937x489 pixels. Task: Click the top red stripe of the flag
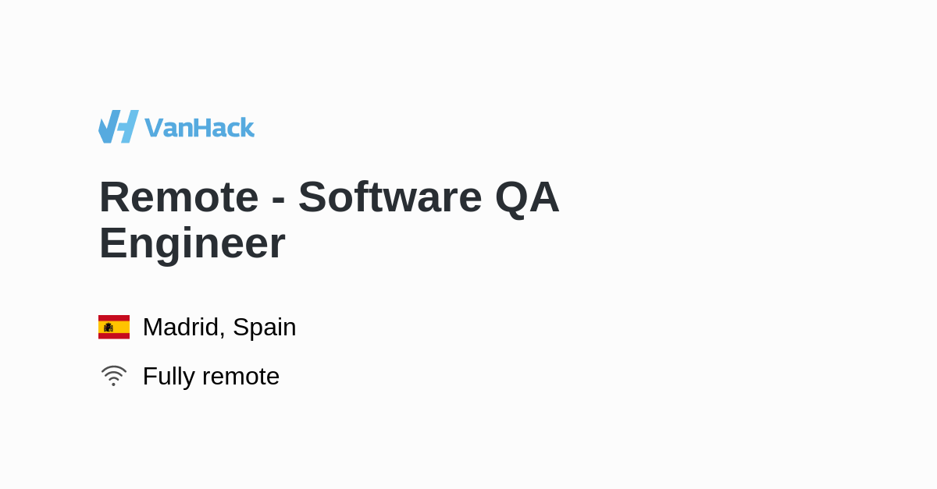pyautogui.click(x=114, y=318)
